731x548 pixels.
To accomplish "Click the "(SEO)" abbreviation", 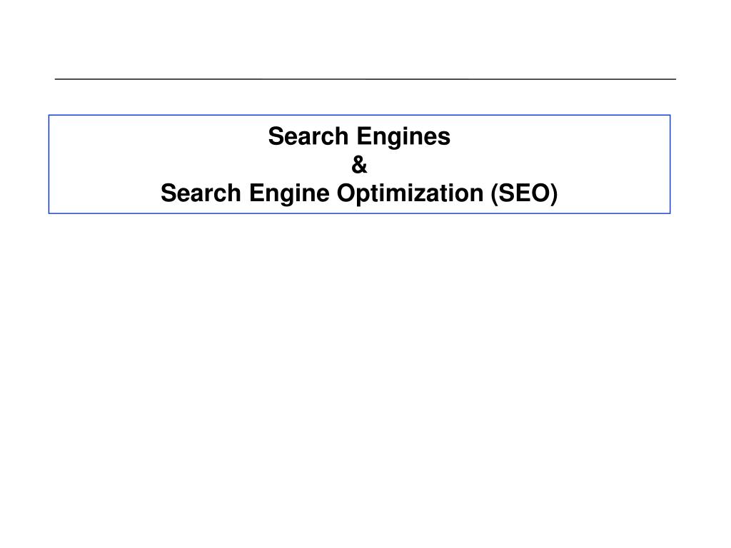I will [524, 194].
